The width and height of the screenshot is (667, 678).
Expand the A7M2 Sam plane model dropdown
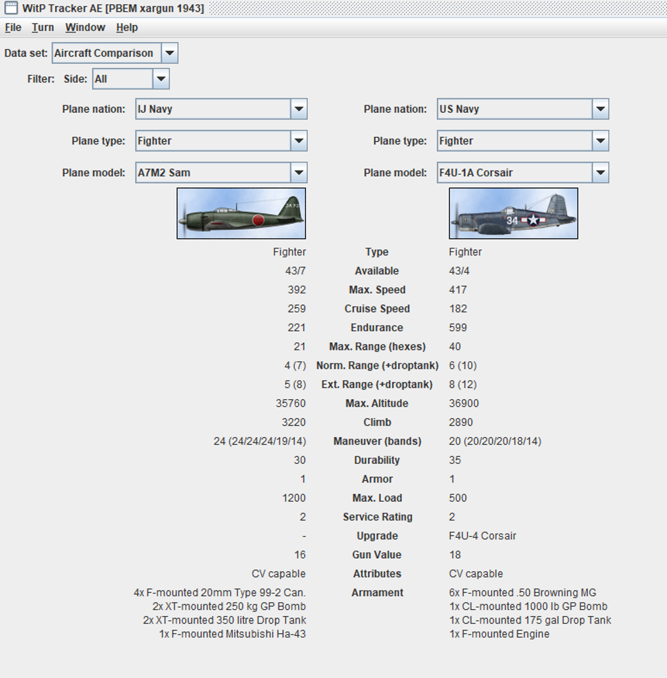(298, 173)
